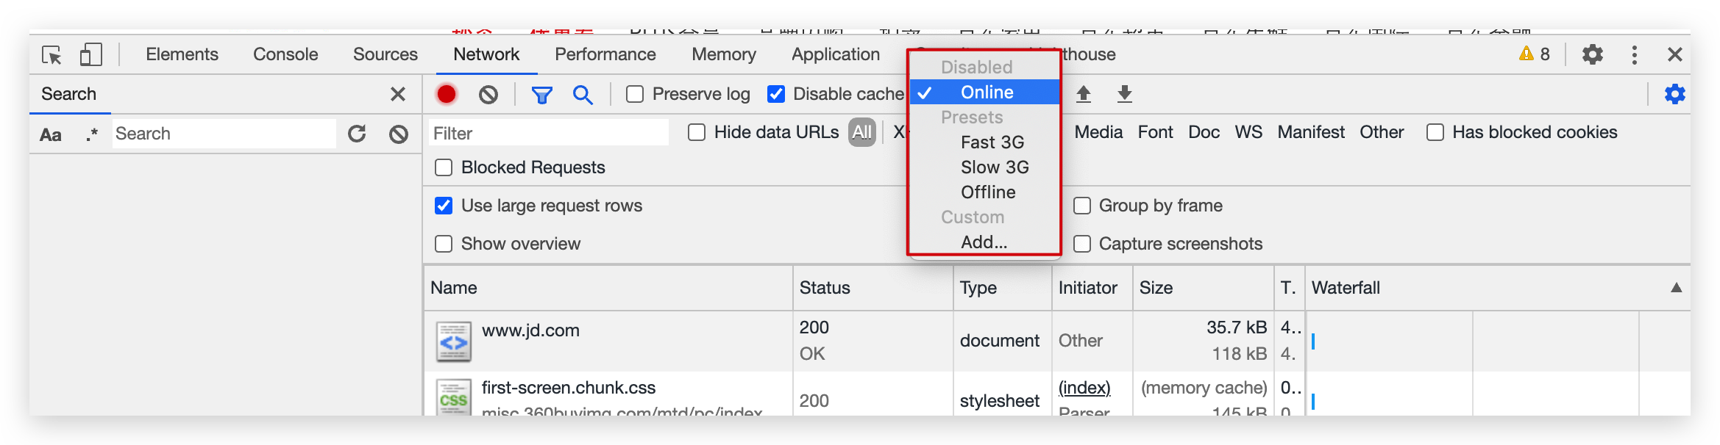
Task: Toggle the device toolbar icon
Action: pyautogui.click(x=90, y=55)
